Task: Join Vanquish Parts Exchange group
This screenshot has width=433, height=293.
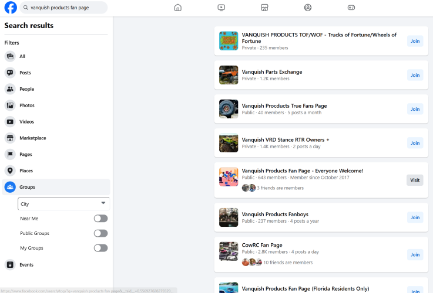Action: pos(415,75)
